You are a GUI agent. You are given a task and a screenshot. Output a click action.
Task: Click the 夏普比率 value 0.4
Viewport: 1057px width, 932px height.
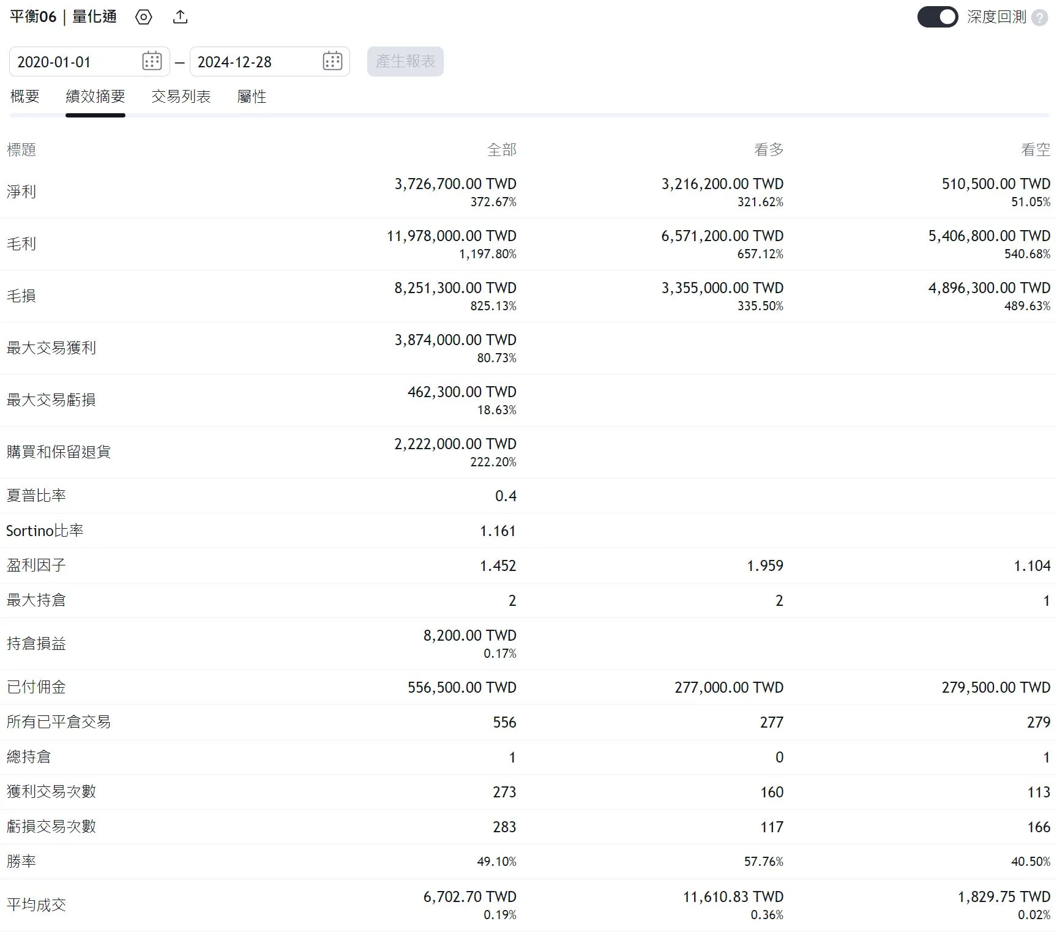click(x=506, y=496)
